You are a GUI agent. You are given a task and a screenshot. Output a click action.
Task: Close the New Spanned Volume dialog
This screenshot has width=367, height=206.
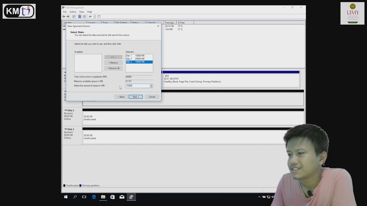click(x=158, y=26)
